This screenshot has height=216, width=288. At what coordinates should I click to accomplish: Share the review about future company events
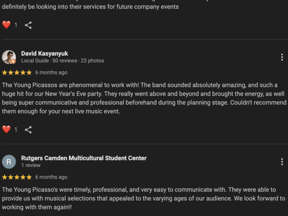[x=28, y=25]
